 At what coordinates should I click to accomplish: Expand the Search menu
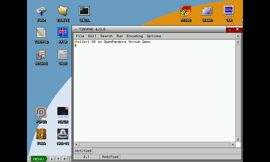pyautogui.click(x=106, y=36)
